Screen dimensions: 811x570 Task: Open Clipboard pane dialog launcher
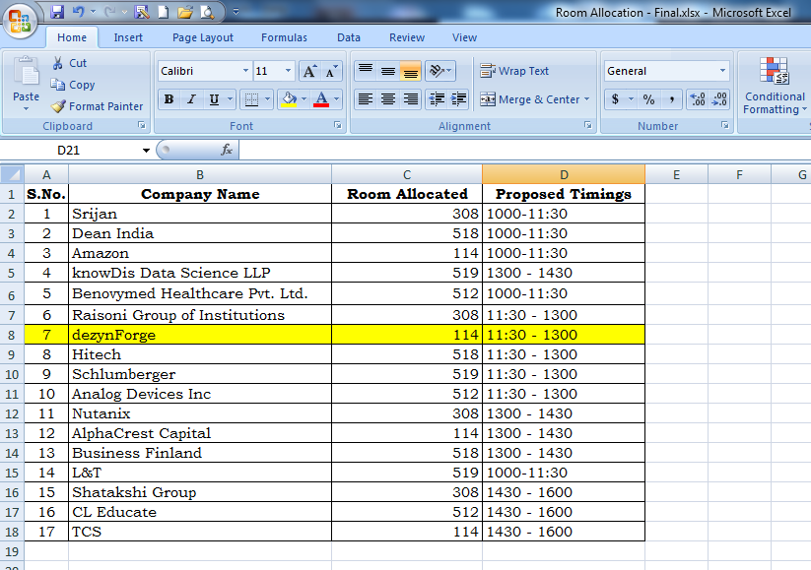click(142, 125)
